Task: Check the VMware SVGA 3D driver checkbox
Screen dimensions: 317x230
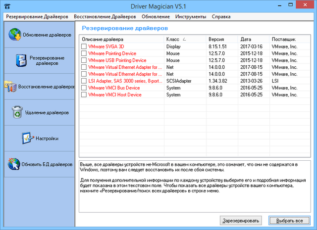Action: 84,46
